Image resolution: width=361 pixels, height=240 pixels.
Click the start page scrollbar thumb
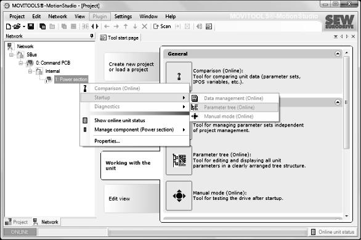[346, 102]
